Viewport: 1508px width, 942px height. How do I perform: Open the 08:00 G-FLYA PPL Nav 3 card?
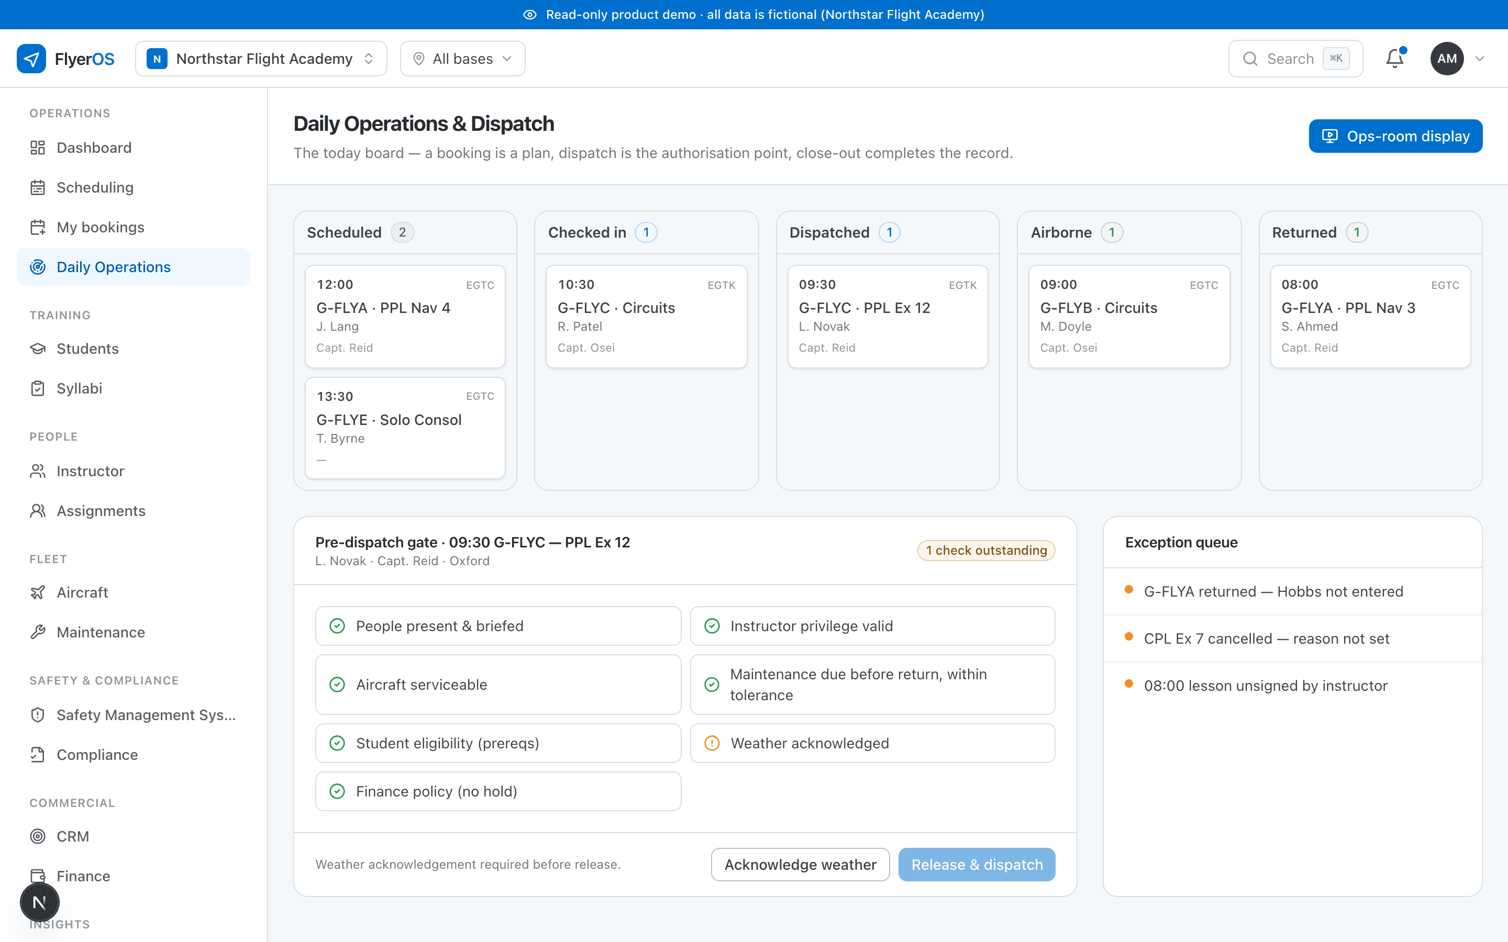point(1370,317)
